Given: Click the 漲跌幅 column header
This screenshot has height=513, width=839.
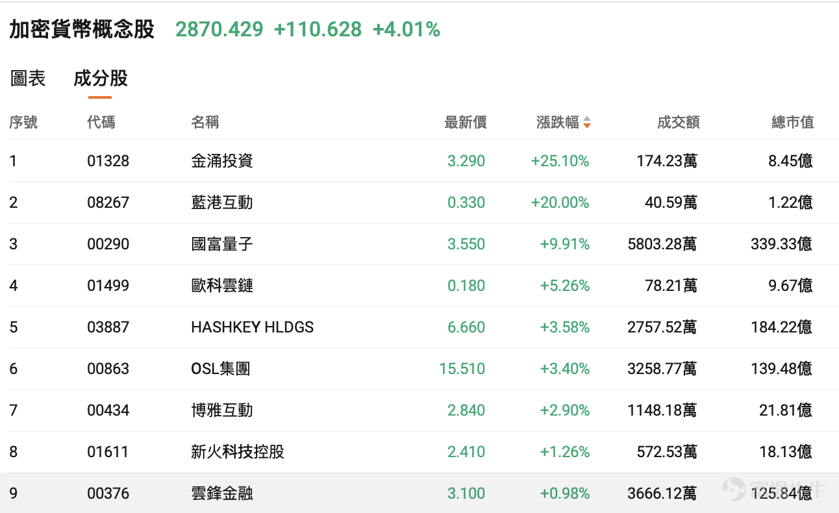Looking at the screenshot, I should pos(558,122).
